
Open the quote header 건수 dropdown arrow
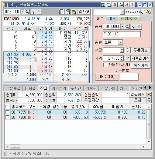tap(85, 28)
